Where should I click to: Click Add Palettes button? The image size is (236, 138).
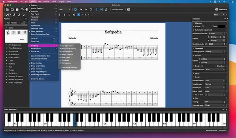12,23
